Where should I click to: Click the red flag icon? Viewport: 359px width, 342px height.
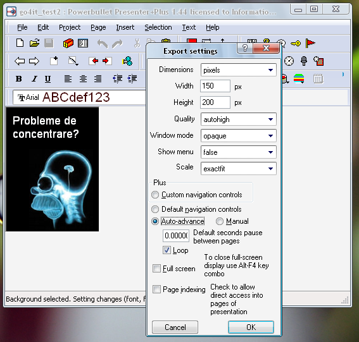pos(310,43)
